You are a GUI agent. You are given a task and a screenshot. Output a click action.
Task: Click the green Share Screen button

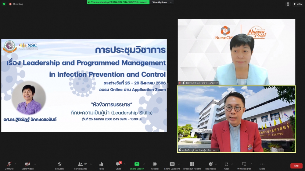(x=137, y=166)
